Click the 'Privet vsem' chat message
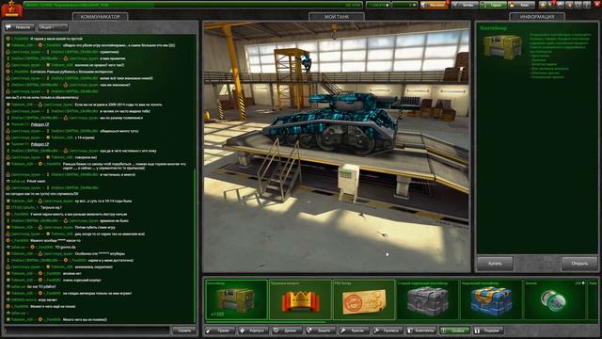The height and width of the screenshot is (339, 602). pos(36,181)
